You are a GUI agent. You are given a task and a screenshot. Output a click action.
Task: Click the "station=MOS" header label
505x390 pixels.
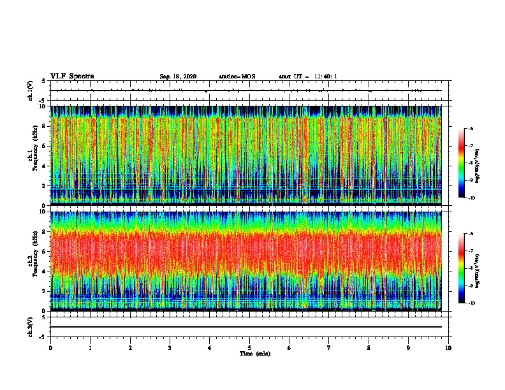click(x=237, y=76)
